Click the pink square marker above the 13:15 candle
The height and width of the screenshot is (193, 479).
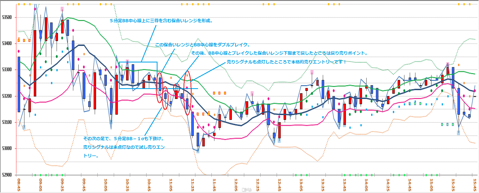312,72
